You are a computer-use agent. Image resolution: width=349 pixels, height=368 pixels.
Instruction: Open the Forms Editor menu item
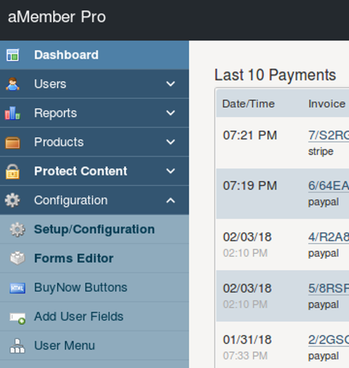point(74,258)
